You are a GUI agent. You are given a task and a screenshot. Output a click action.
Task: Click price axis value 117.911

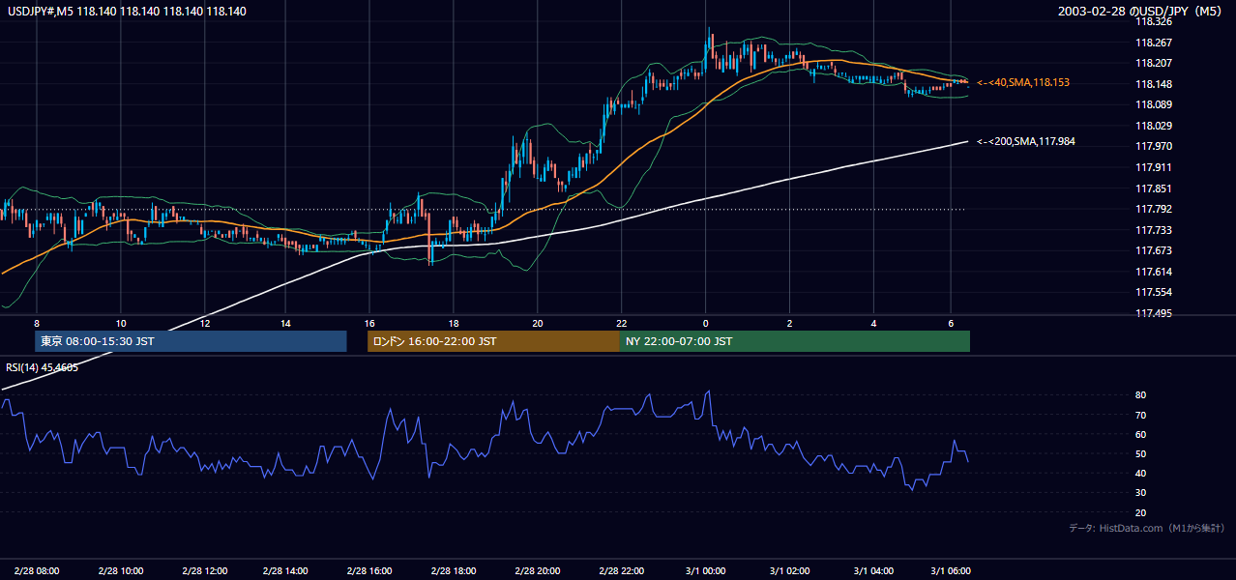(x=1154, y=167)
